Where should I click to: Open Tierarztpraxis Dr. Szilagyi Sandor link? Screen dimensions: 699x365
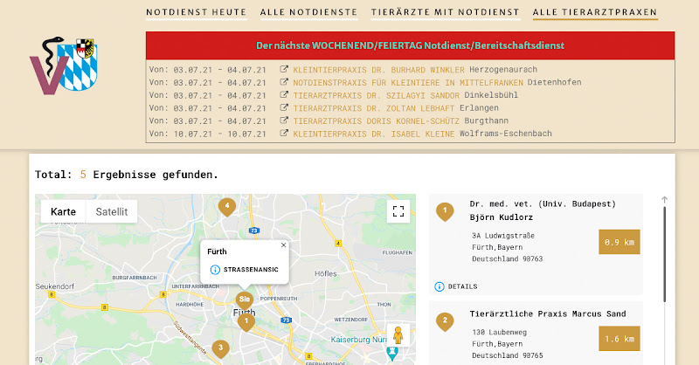pyautogui.click(x=376, y=95)
